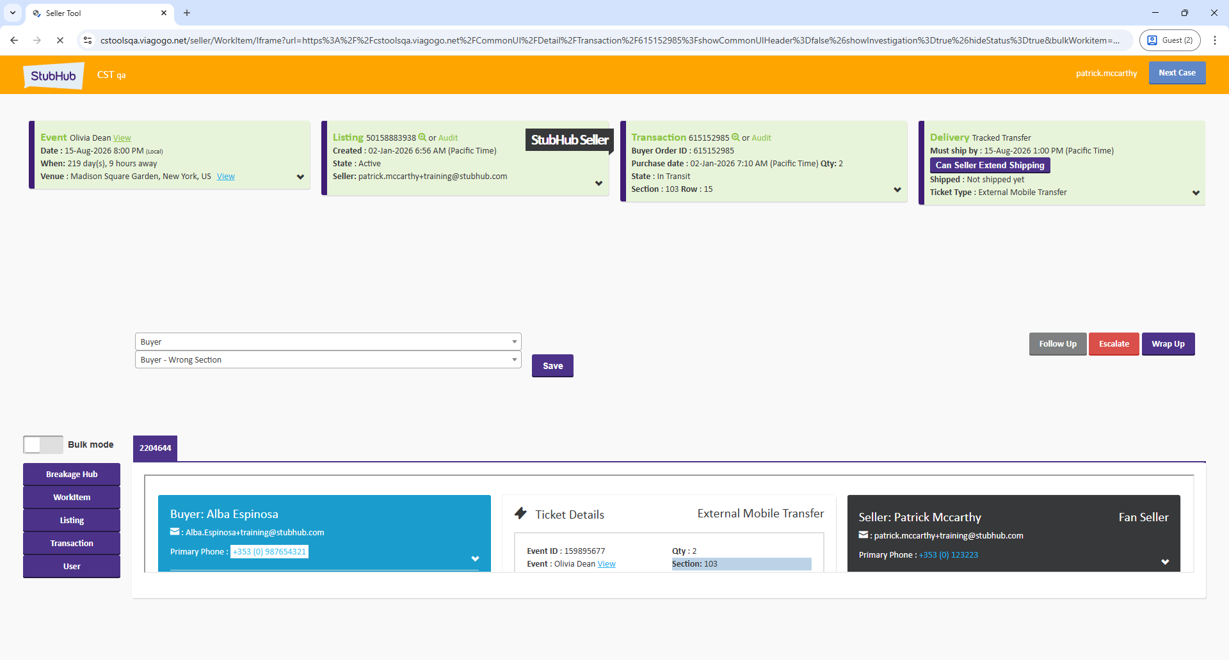Viewport: 1229px width, 660px height.
Task: Click the magnifier icon next to Listing ID
Action: pyautogui.click(x=422, y=137)
